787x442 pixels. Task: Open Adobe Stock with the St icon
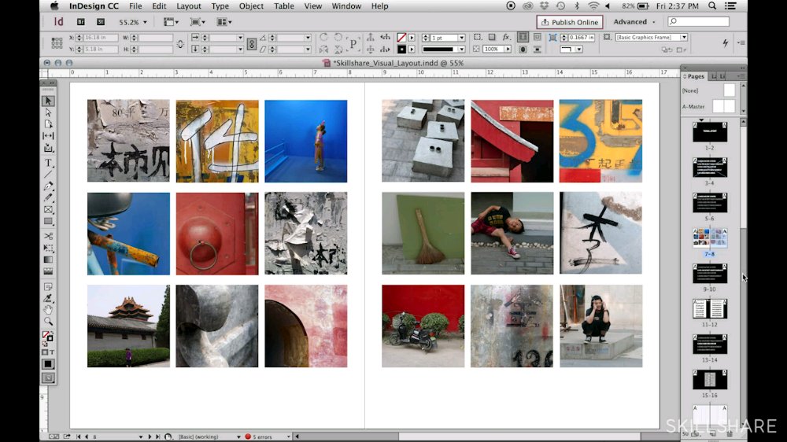(x=101, y=22)
